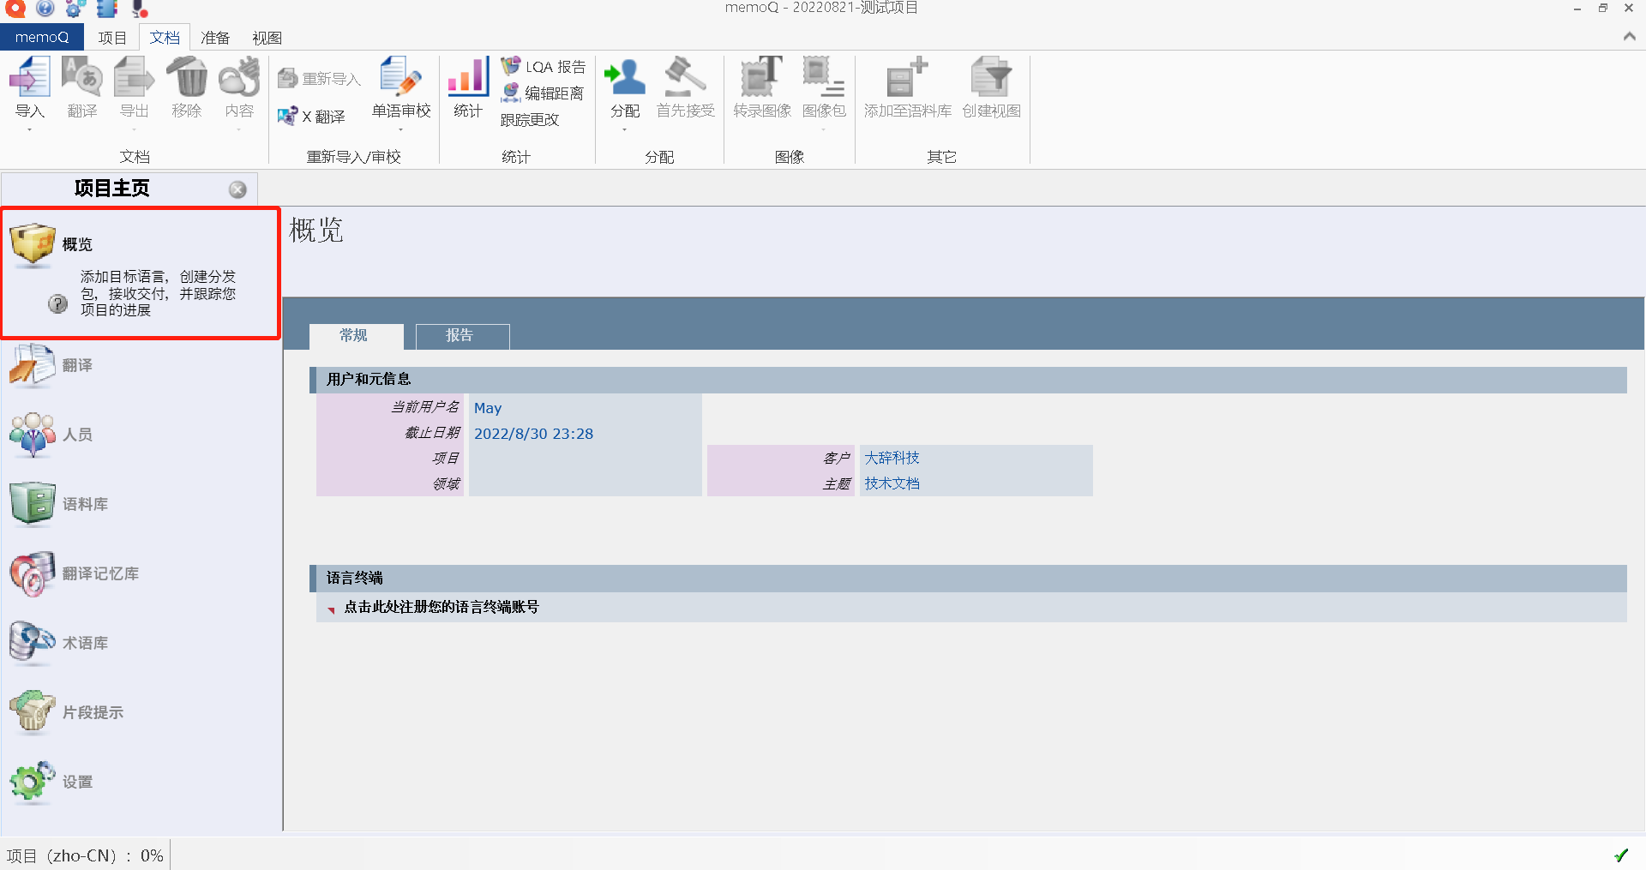Click the empty 项目 field value

click(x=585, y=458)
